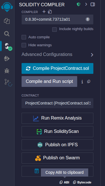Open the File Explorer sidebar icon
Viewport: 105px width, 186px height.
point(7,21)
